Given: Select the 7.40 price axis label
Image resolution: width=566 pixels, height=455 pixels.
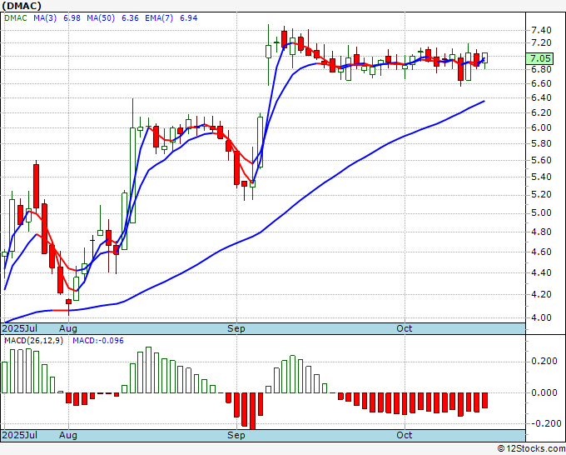Looking at the screenshot, I should (x=541, y=30).
